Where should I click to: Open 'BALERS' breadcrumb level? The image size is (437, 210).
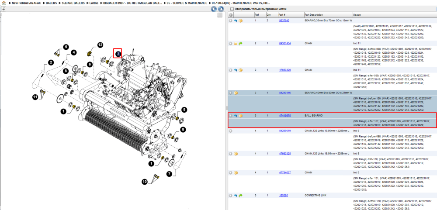51,3
